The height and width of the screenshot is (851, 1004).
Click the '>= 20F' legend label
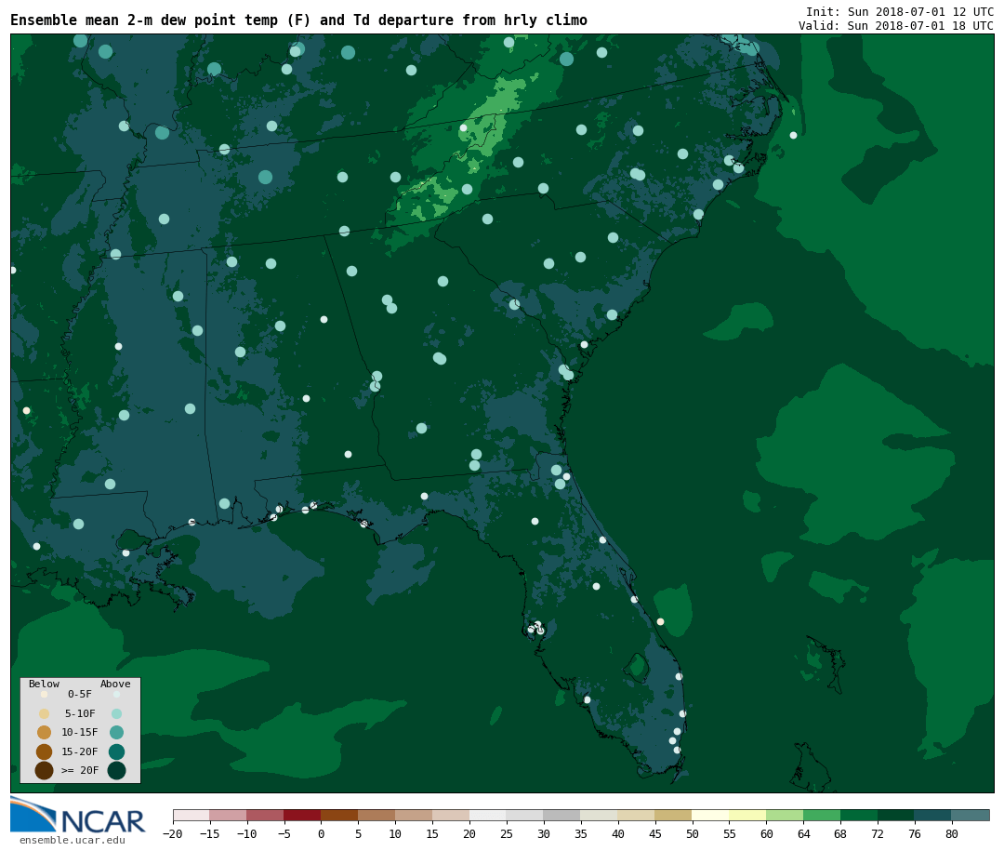pos(80,770)
